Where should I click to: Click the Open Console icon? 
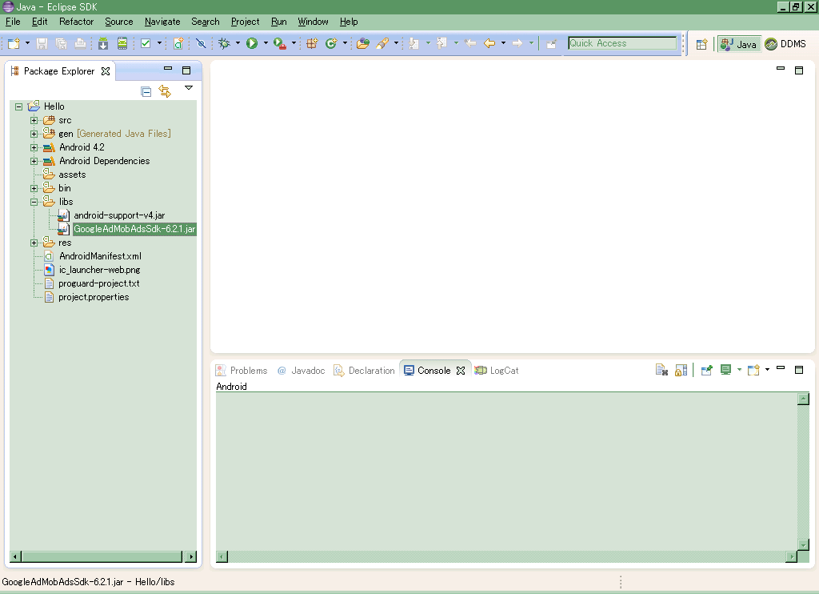(753, 370)
